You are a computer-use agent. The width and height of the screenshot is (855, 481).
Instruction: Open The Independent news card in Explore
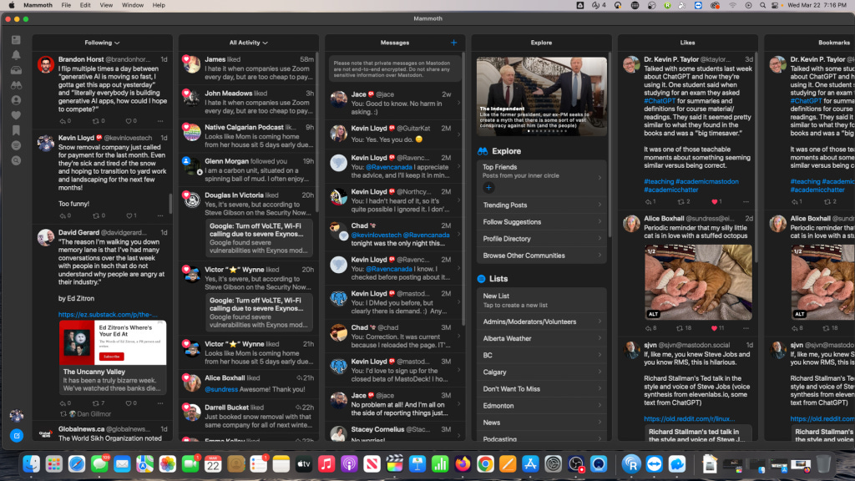click(541, 97)
